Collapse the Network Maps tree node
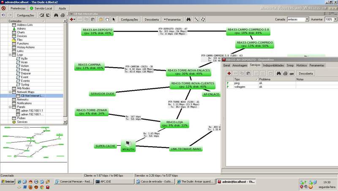Viewport: 338px width, 191px height. 10,92
